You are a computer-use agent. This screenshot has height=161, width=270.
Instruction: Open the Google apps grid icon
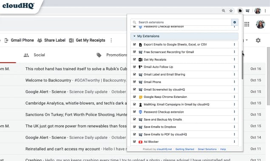[247, 24]
